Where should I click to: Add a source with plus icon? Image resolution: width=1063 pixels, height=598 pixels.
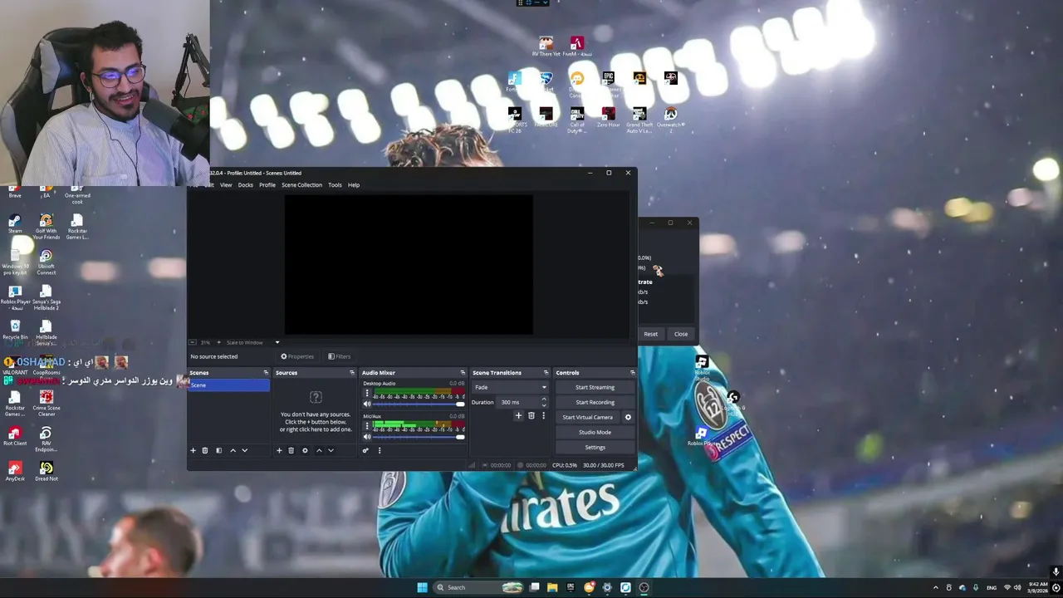pyautogui.click(x=279, y=450)
